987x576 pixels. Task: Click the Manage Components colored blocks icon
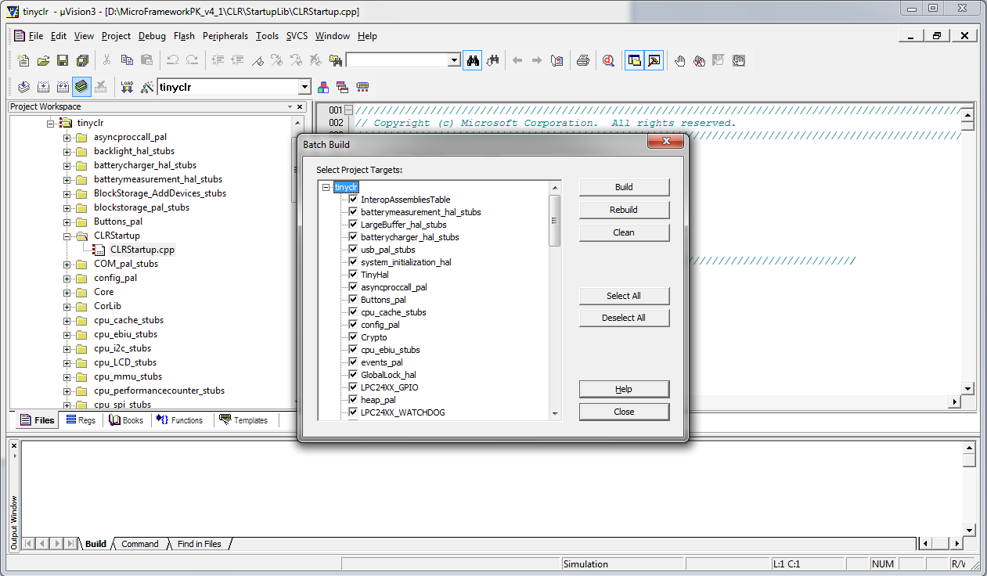click(x=323, y=87)
